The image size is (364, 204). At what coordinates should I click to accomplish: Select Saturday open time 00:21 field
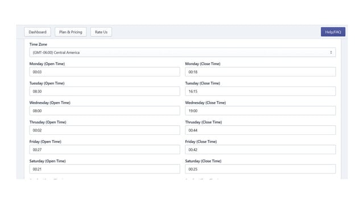(105, 169)
